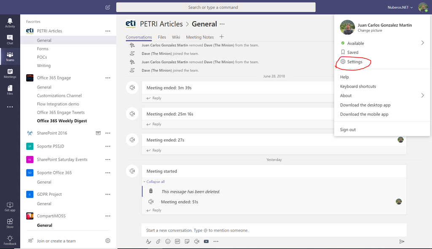
Task: Click Download the mobile app
Action: coord(364,114)
